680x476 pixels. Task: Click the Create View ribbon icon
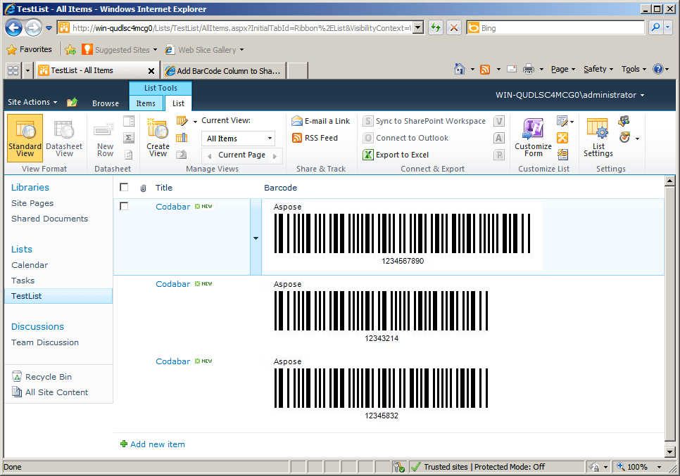tap(158, 139)
